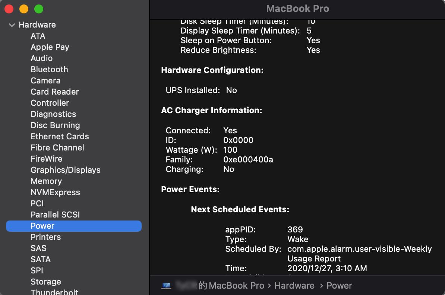Screen dimensions: 445x295
Task: Click Hardware in the path bar
Action: coord(294,286)
